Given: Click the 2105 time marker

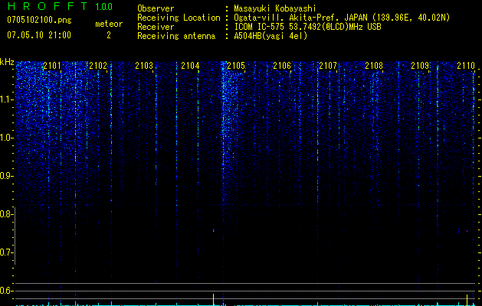Looking at the screenshot, I should [x=236, y=65].
